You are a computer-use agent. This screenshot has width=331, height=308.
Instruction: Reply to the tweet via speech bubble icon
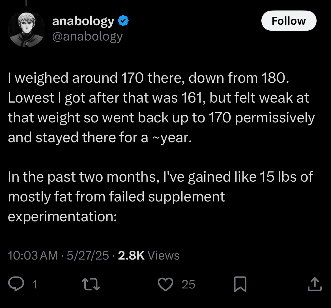tap(16, 284)
